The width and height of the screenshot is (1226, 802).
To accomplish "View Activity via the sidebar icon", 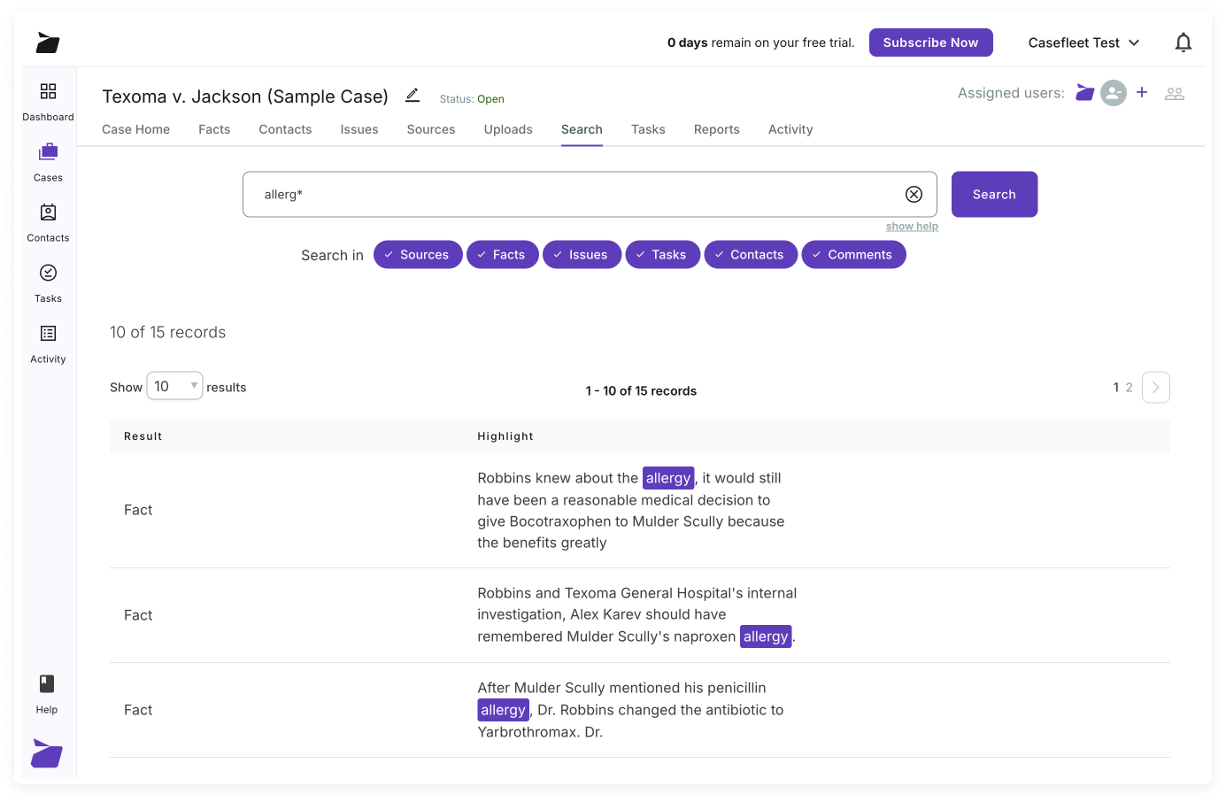I will pyautogui.click(x=48, y=342).
